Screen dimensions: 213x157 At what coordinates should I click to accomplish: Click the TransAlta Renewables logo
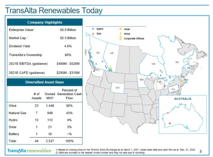tap(29, 150)
